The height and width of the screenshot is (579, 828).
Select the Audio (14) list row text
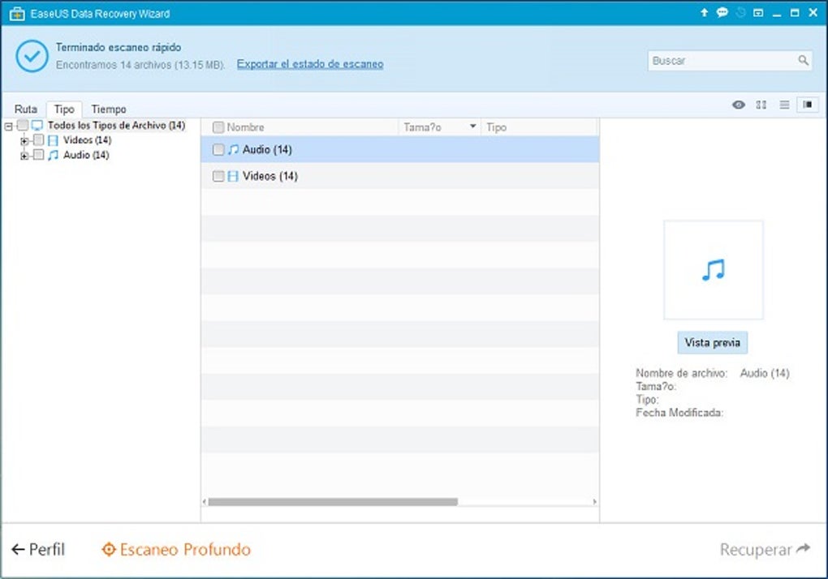(267, 150)
